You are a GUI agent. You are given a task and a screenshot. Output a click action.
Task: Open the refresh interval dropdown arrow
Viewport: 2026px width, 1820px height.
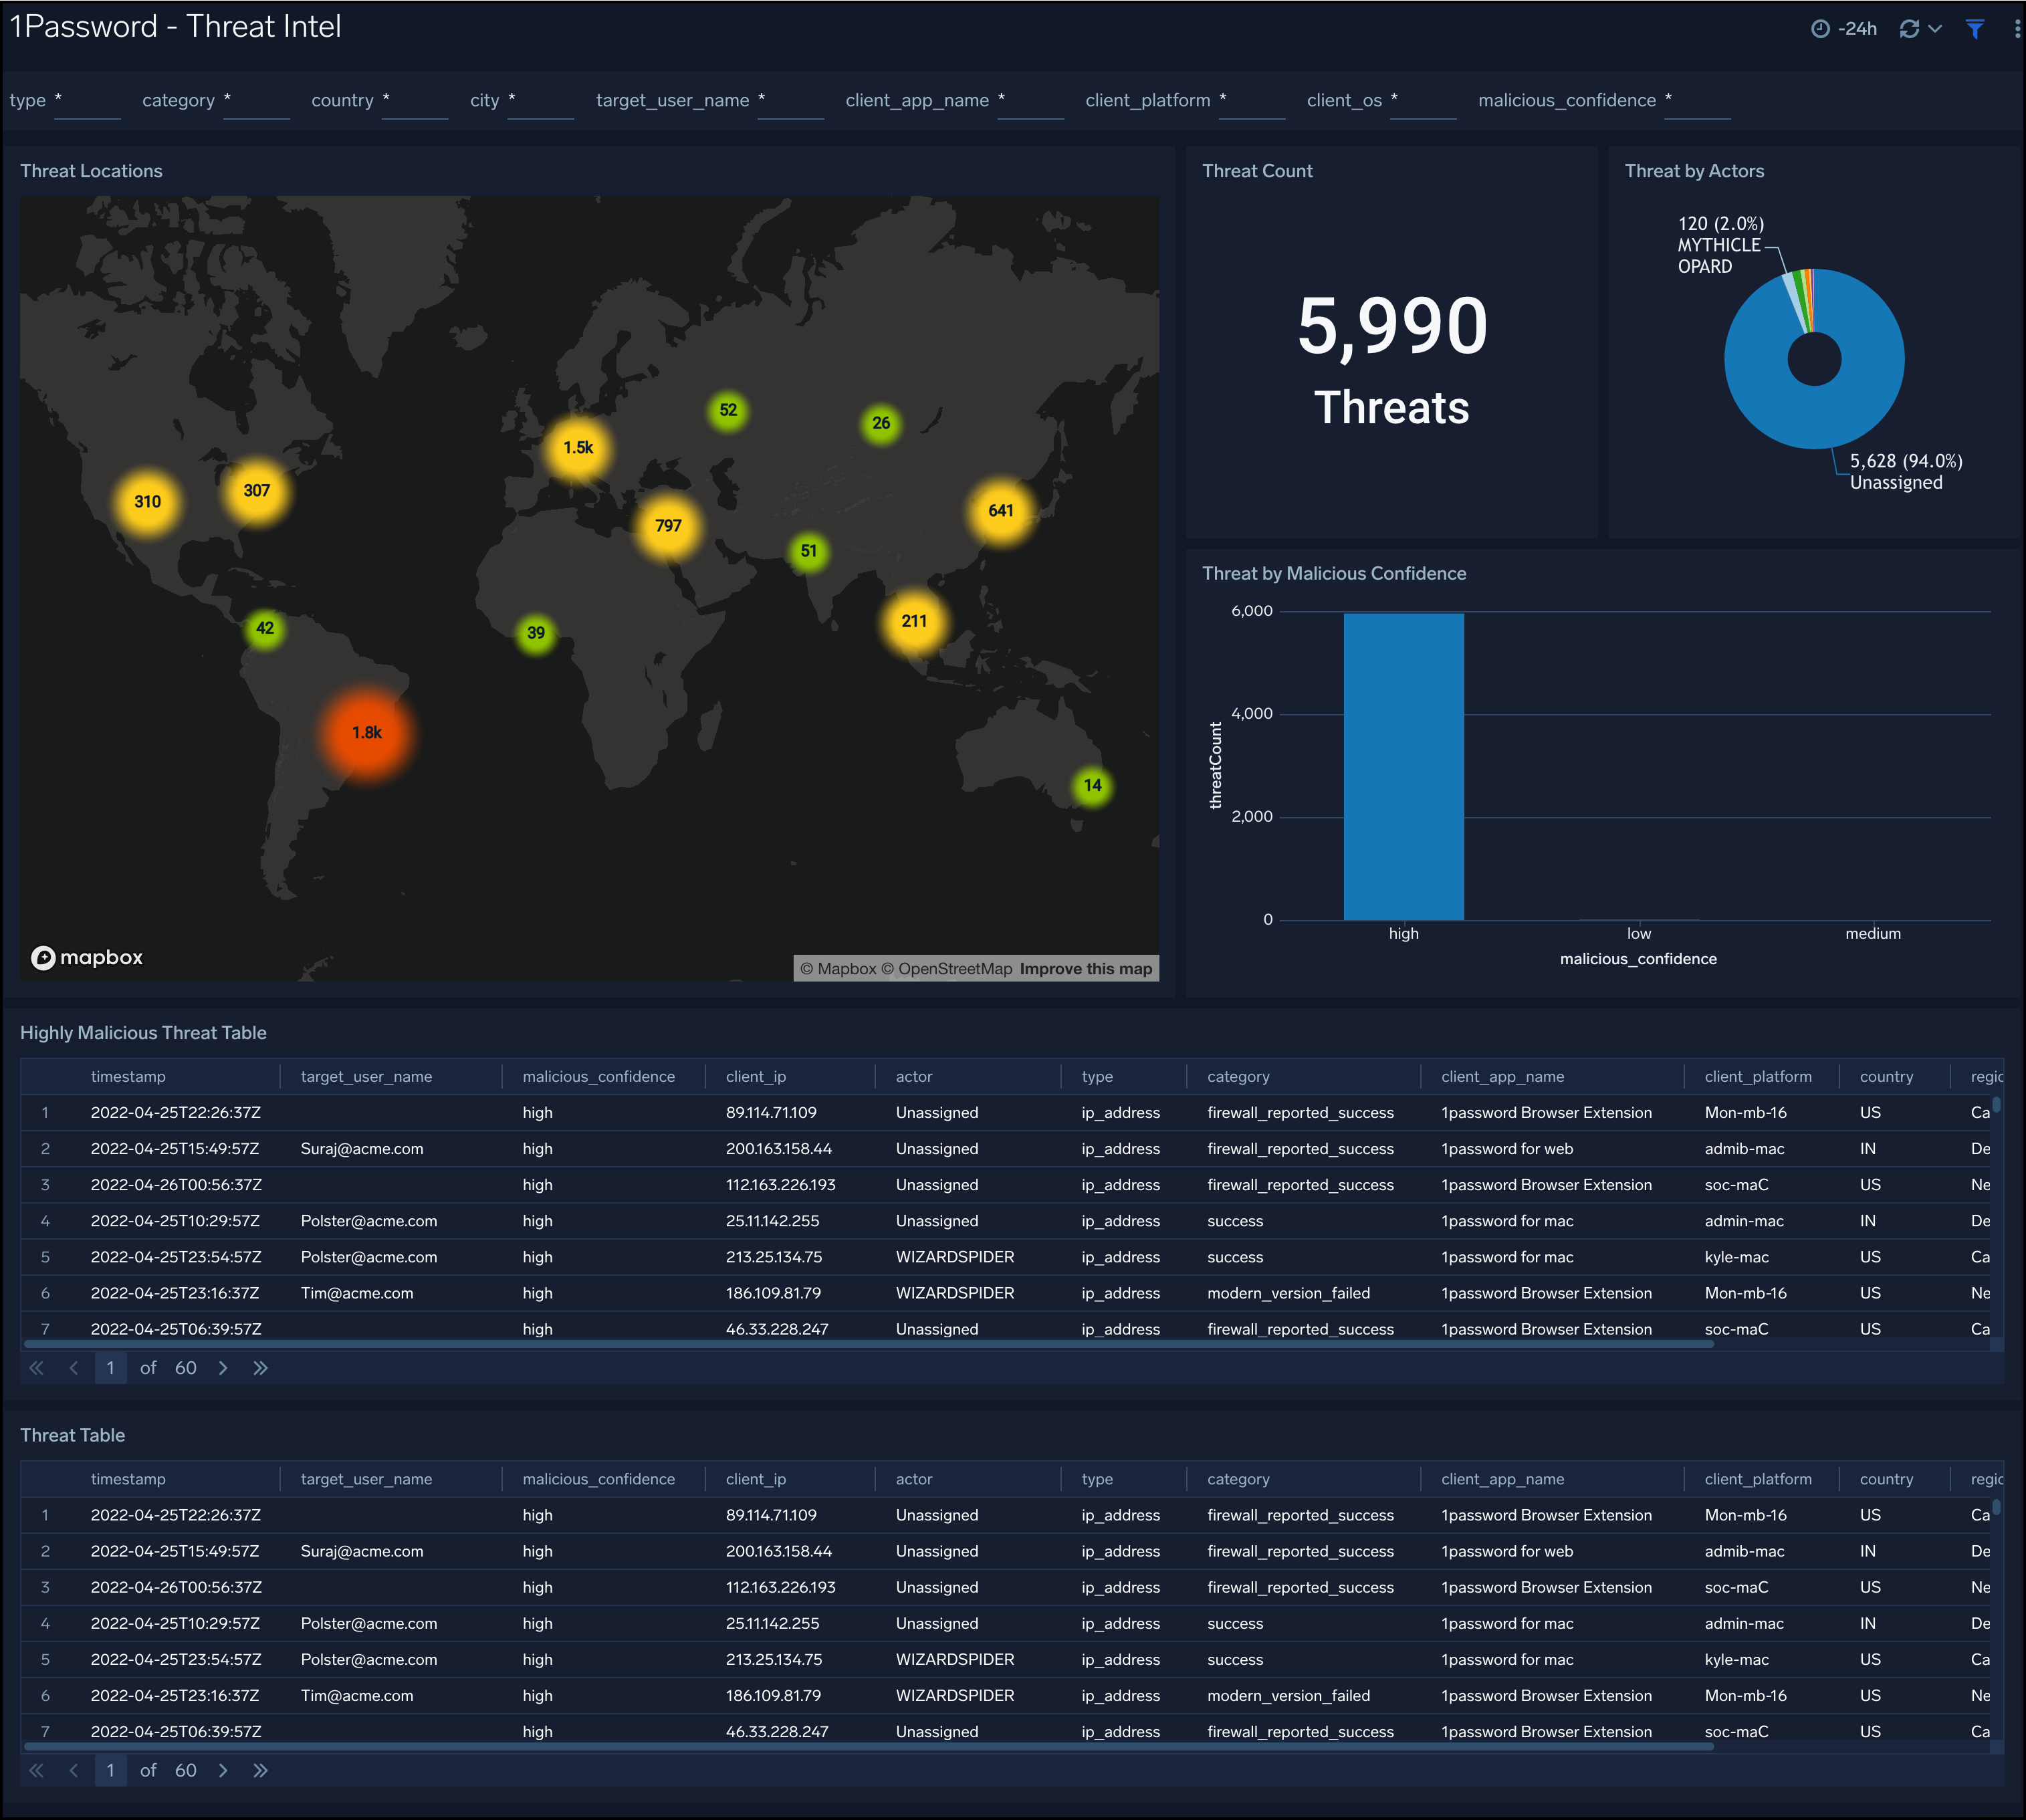pyautogui.click(x=1936, y=29)
